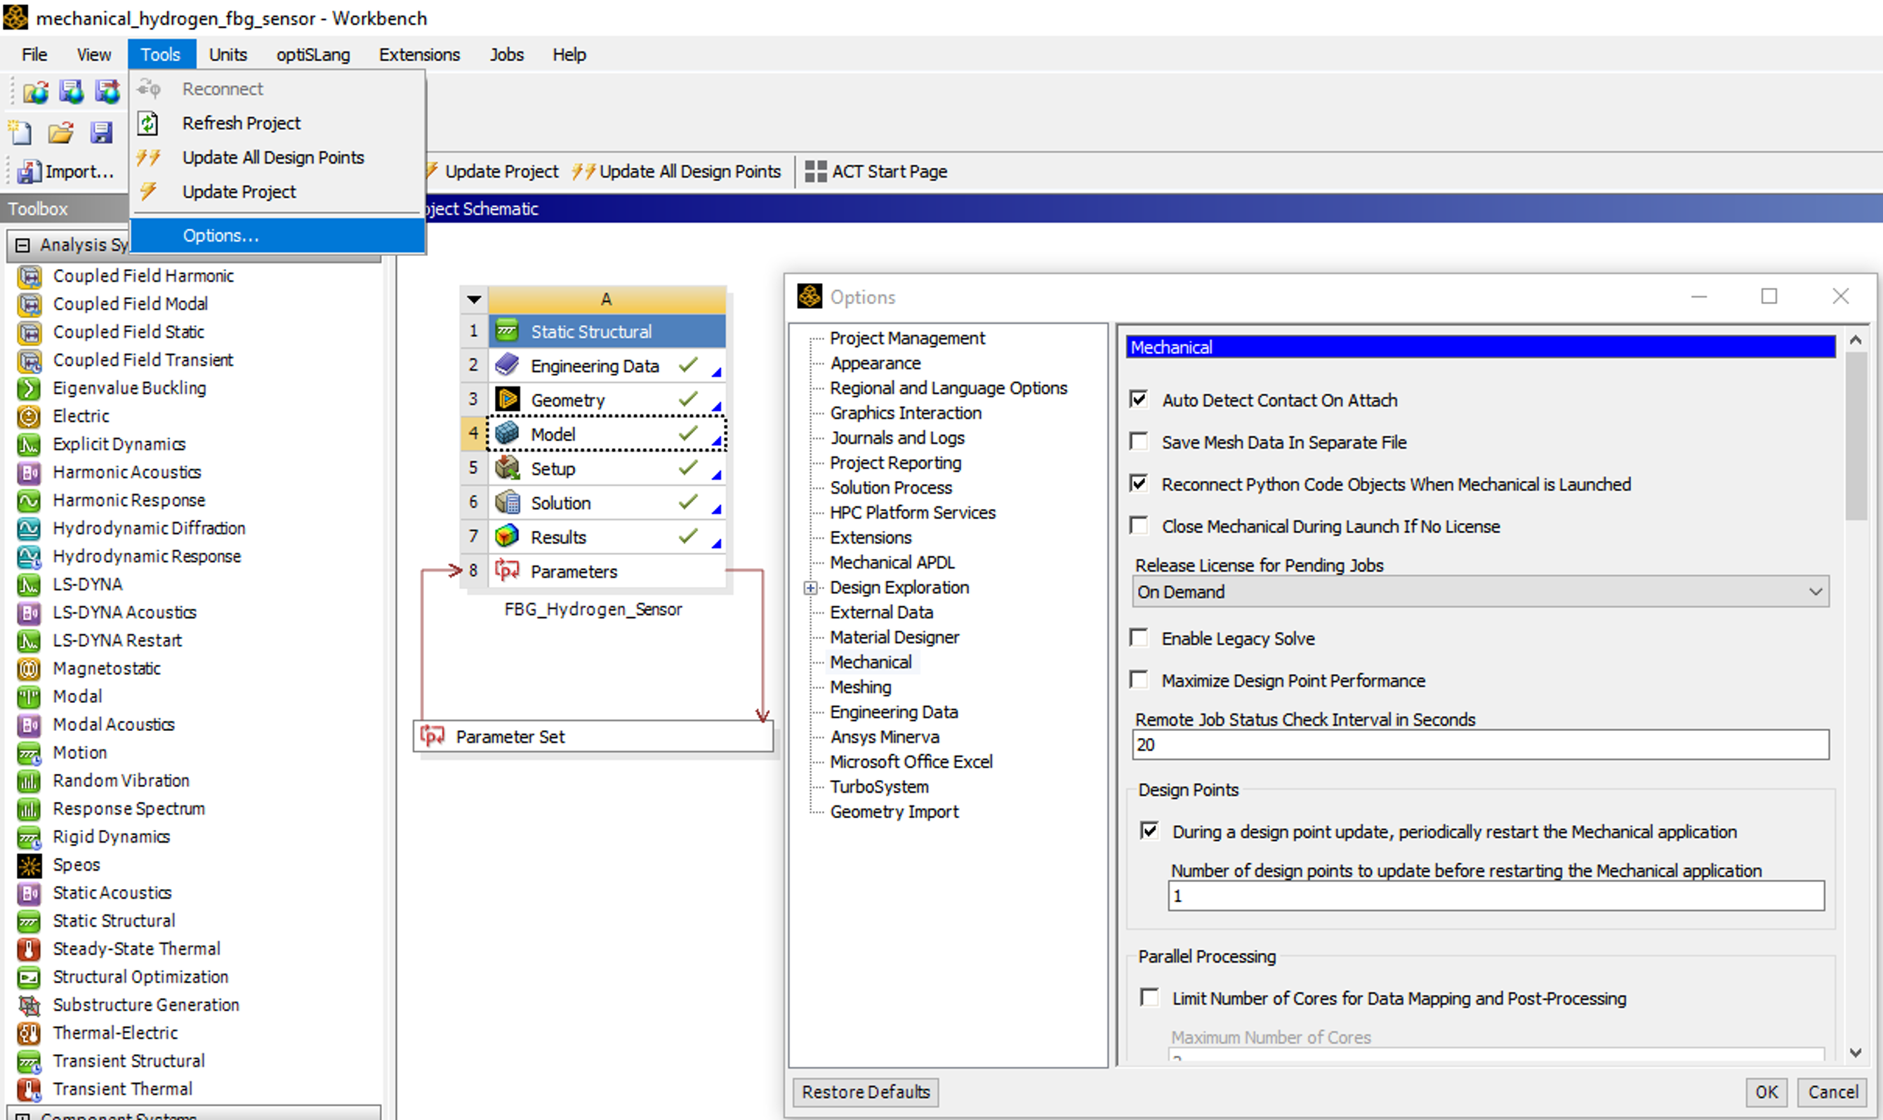1883x1120 pixels.
Task: Select Solution Process in Options tree
Action: coord(890,487)
